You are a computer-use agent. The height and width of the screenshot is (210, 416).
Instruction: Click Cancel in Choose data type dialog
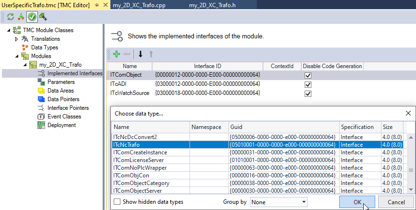tap(396, 202)
